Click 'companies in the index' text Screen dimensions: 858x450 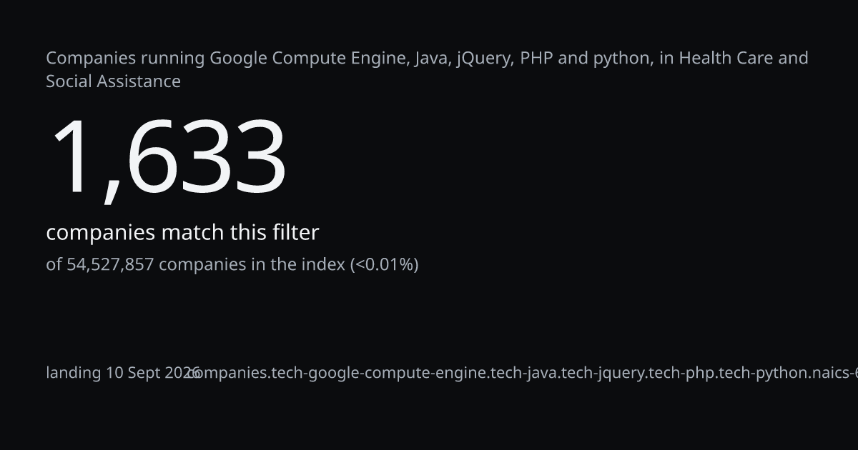(252, 265)
